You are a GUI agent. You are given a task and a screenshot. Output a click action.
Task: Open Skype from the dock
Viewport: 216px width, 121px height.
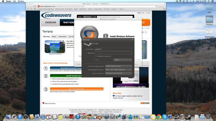pos(165,117)
